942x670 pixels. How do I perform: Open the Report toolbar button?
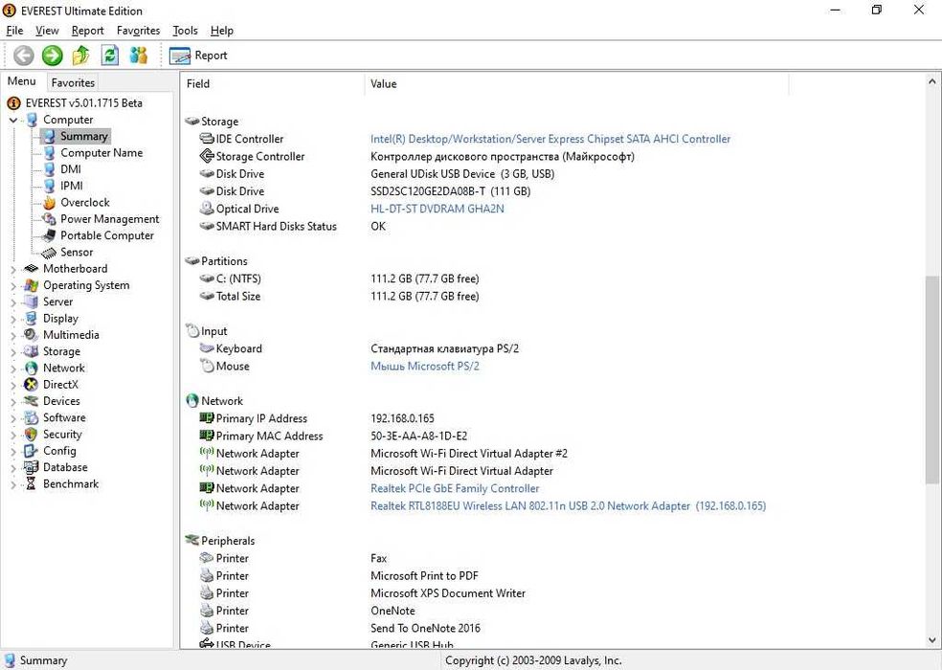click(x=198, y=56)
